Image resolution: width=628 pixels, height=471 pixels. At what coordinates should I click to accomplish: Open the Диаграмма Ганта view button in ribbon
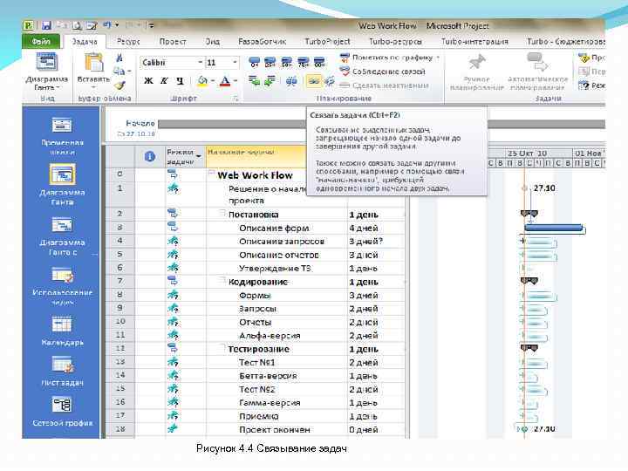tap(47, 72)
